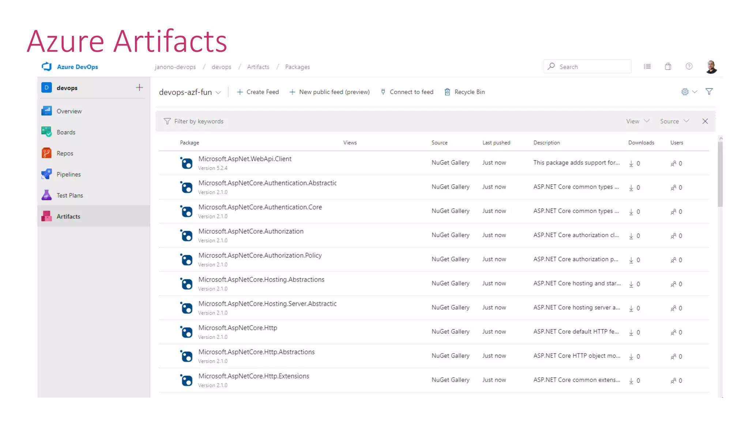
Task: Click the marketplace shopping bag icon
Action: coord(668,67)
